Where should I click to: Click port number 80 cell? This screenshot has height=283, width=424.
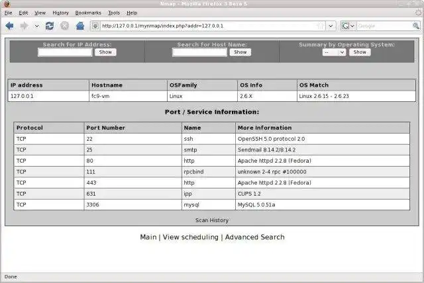[x=132, y=161]
